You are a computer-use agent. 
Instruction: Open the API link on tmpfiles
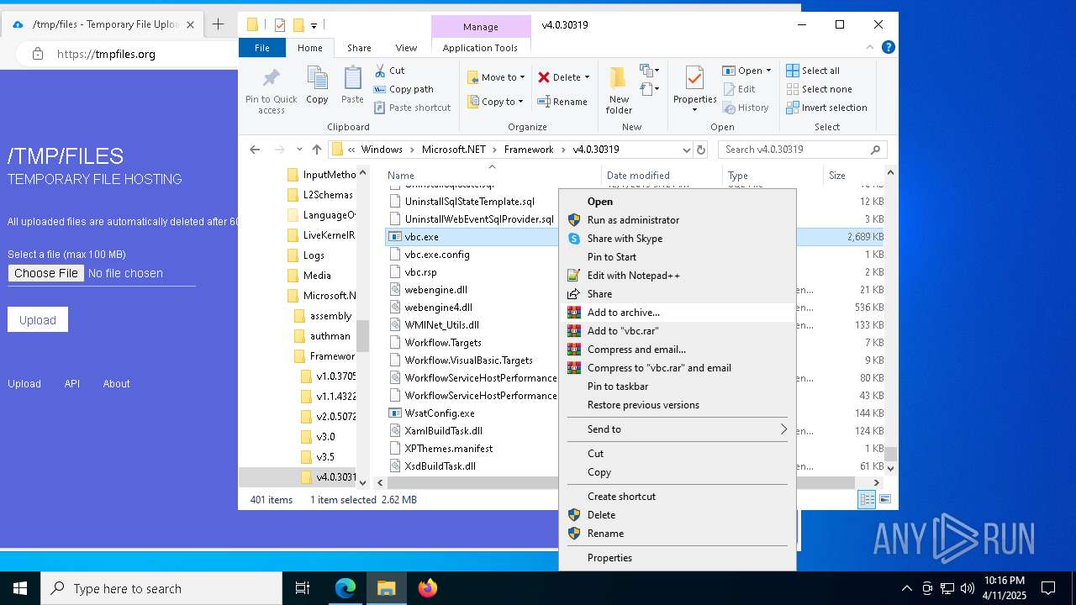pyautogui.click(x=72, y=383)
